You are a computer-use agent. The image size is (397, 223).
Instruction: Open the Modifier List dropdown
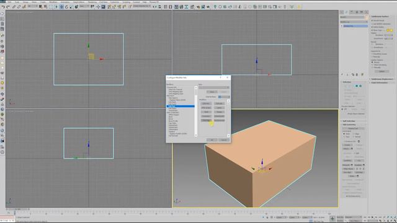354,22
